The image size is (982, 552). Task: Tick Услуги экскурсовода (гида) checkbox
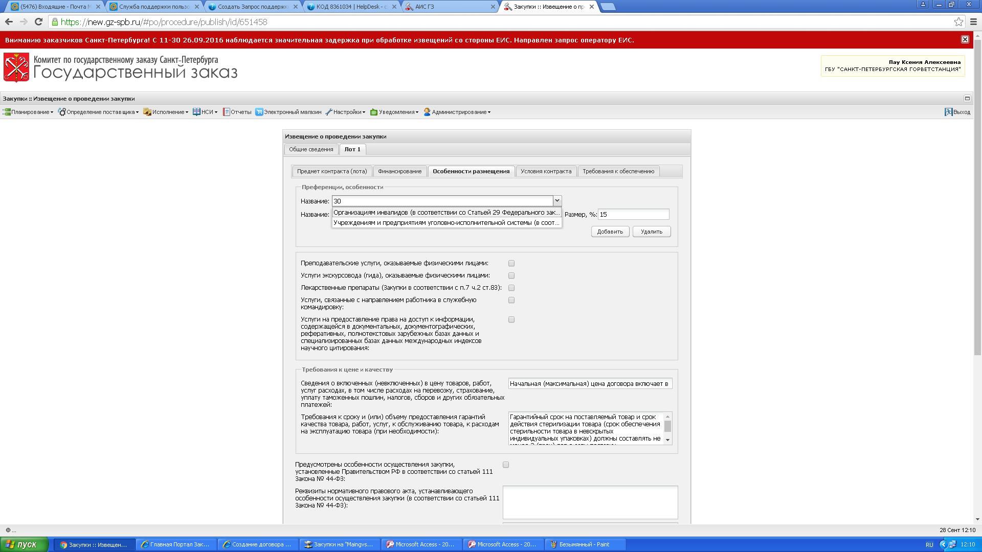point(511,275)
